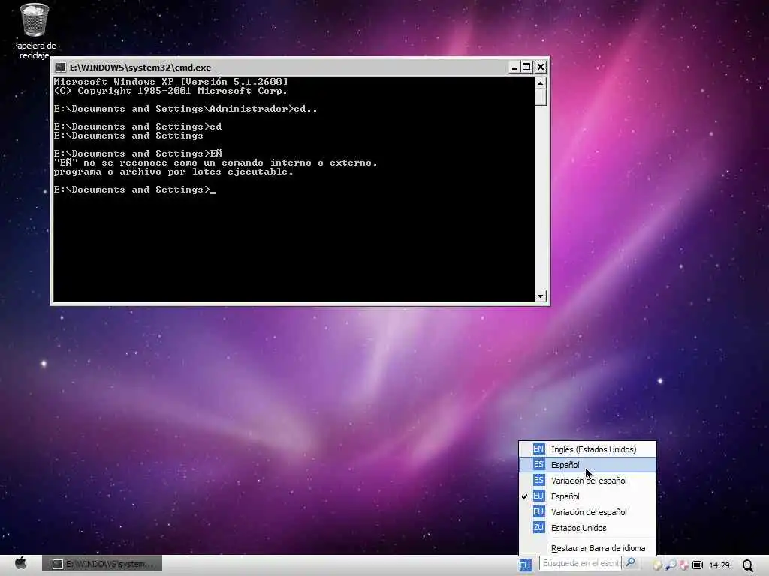Choose EU Variación del español

pos(587,511)
